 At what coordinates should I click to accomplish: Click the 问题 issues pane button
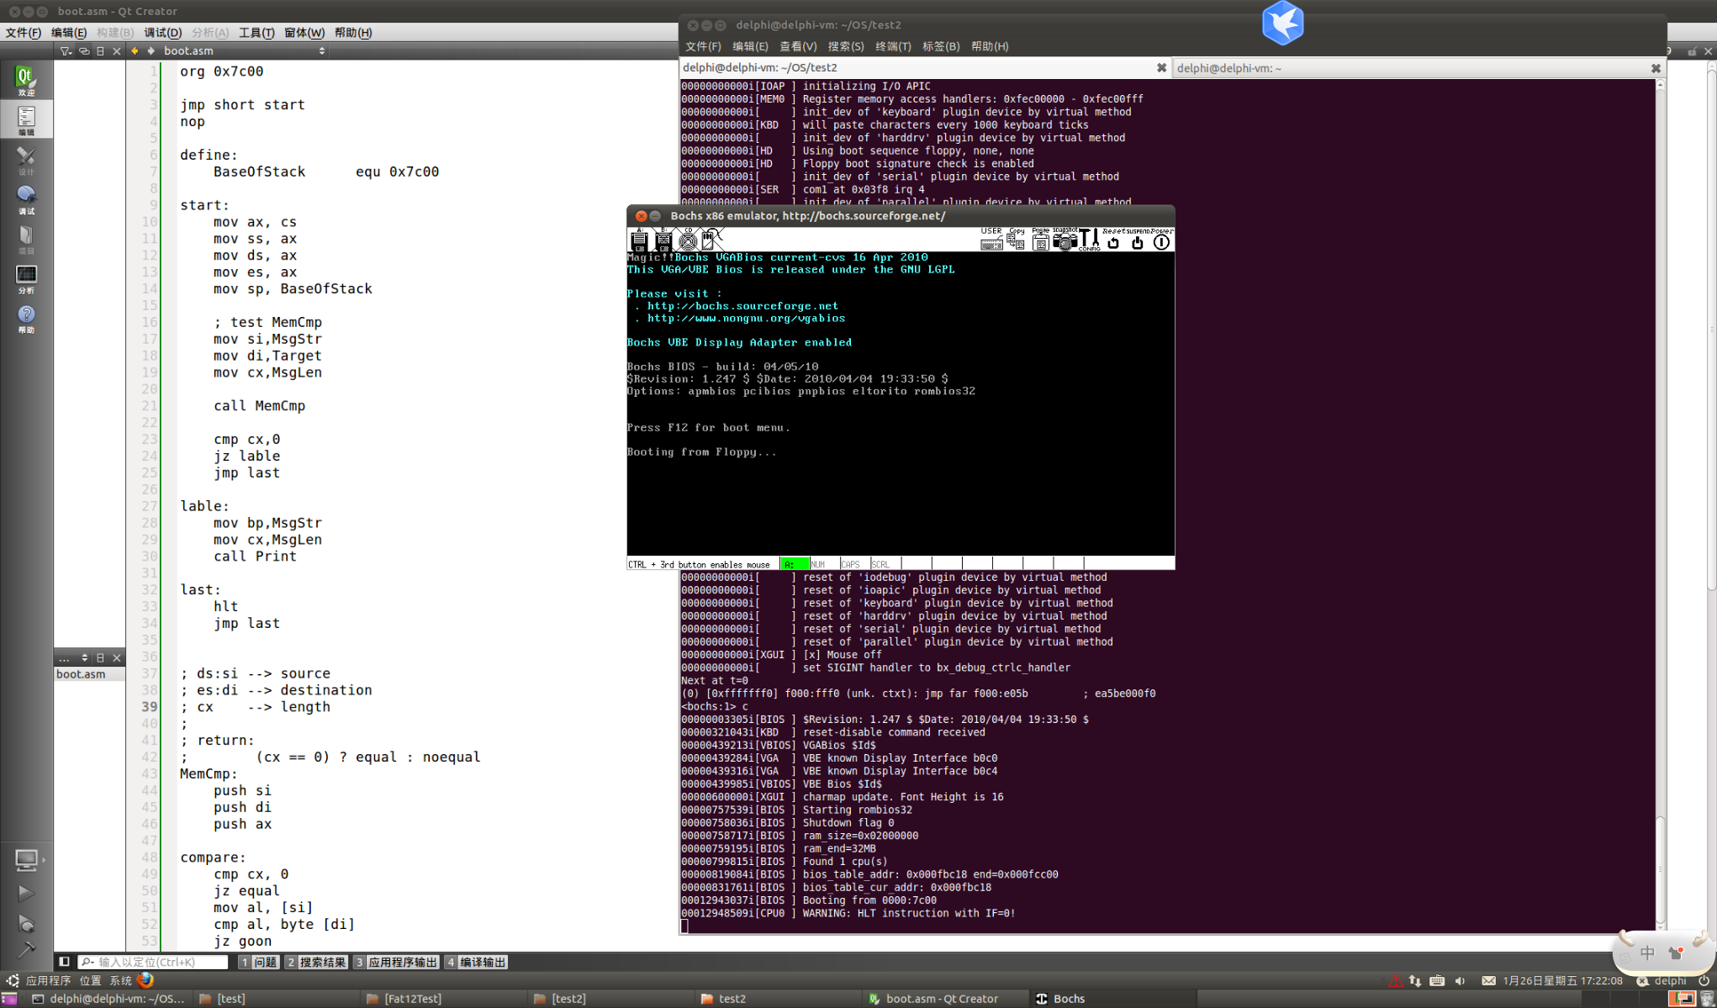258,962
